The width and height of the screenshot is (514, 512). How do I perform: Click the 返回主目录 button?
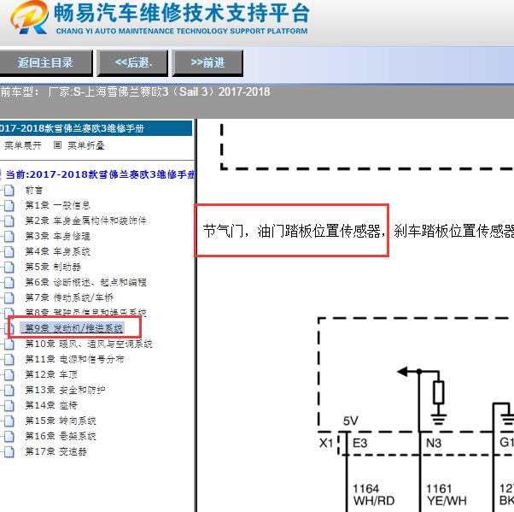click(x=45, y=62)
